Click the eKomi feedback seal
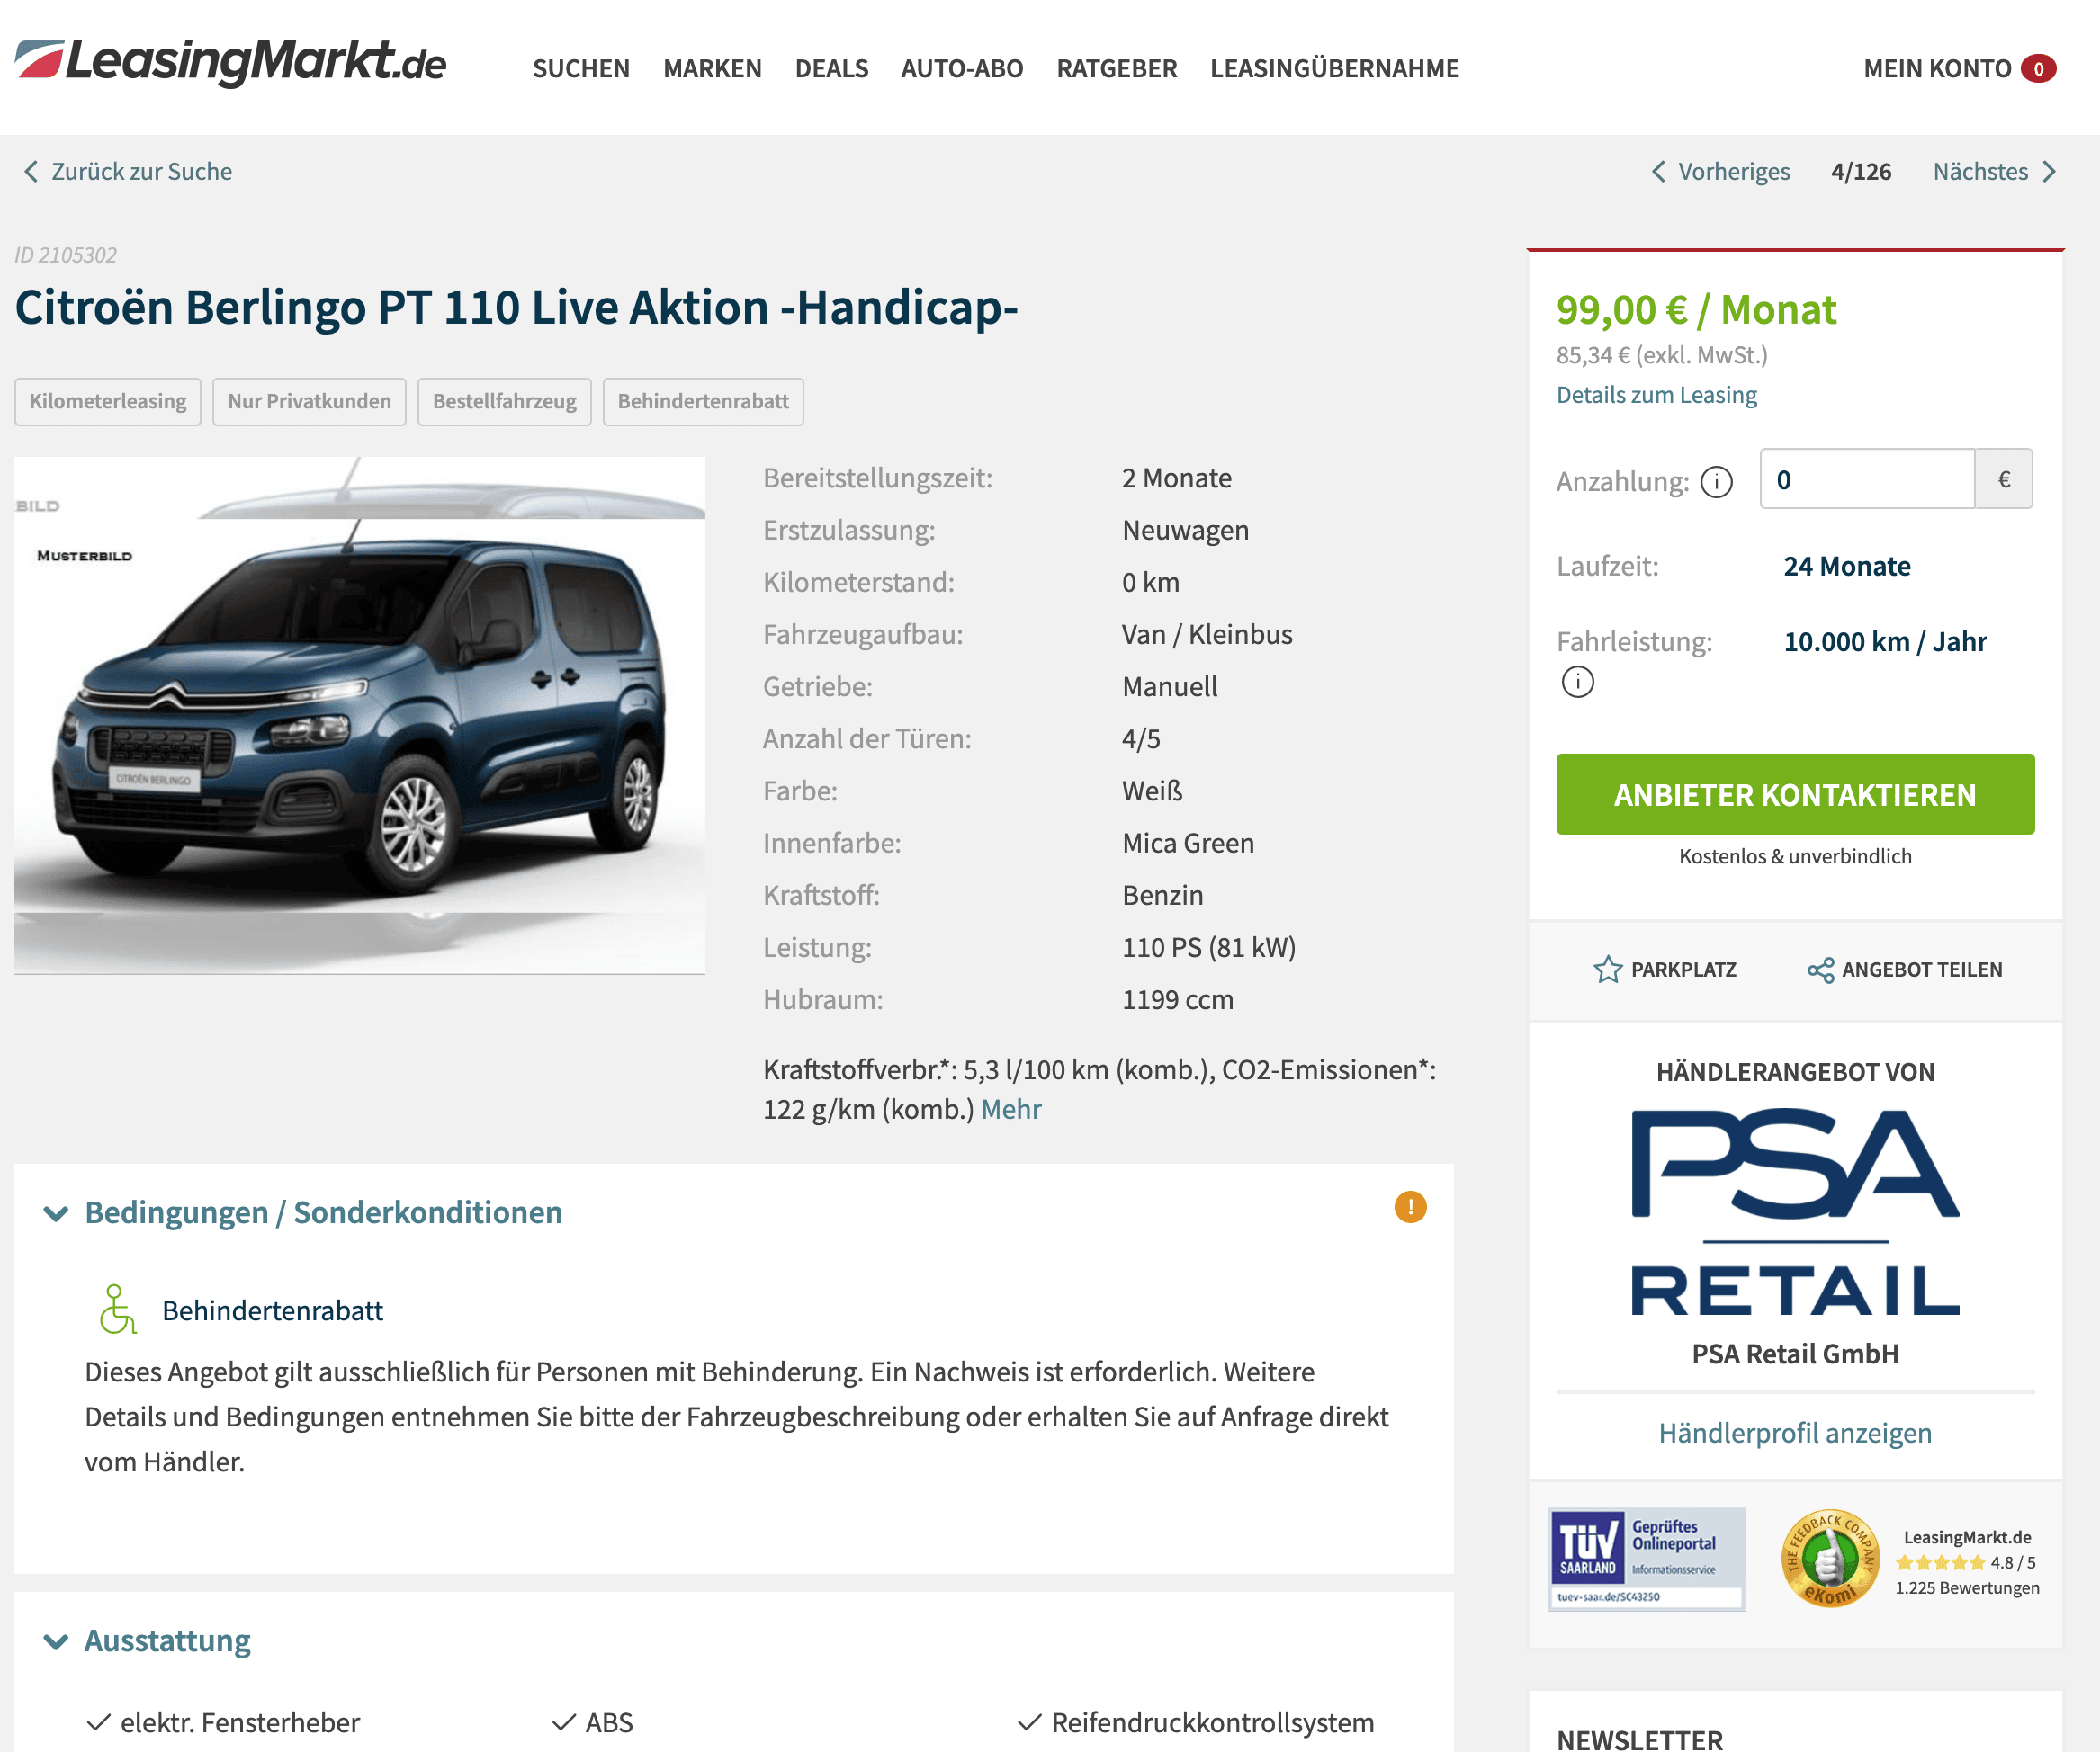The width and height of the screenshot is (2100, 1752). click(1829, 1560)
